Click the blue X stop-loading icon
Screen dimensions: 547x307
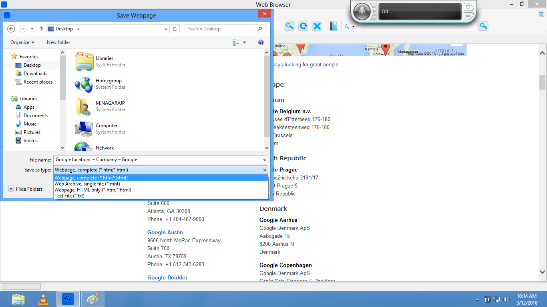(x=317, y=26)
